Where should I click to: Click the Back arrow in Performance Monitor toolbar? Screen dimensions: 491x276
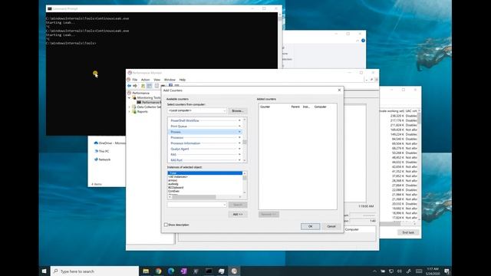[129, 85]
